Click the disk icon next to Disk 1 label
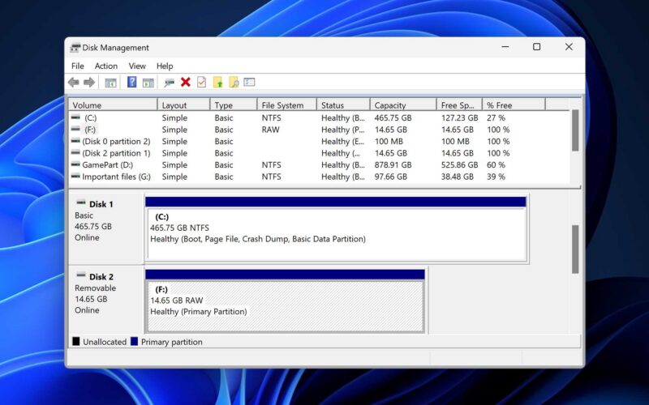Viewport: 649px width, 405px height. coord(81,202)
